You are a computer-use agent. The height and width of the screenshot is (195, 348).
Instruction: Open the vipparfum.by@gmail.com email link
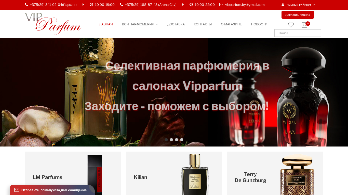click(x=245, y=5)
